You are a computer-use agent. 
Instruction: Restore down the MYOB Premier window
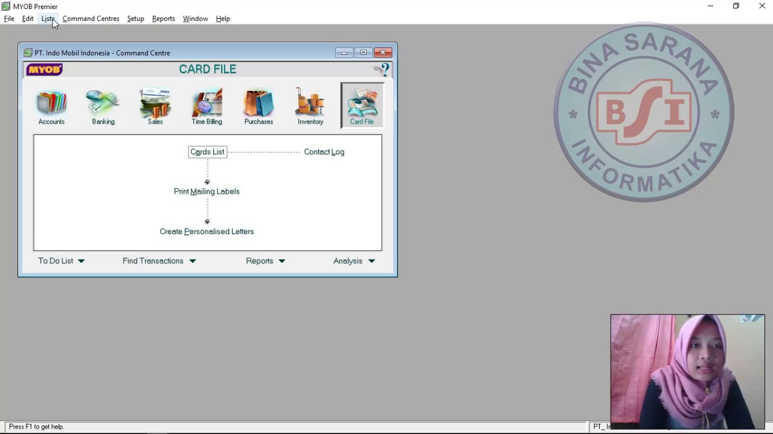(x=736, y=6)
